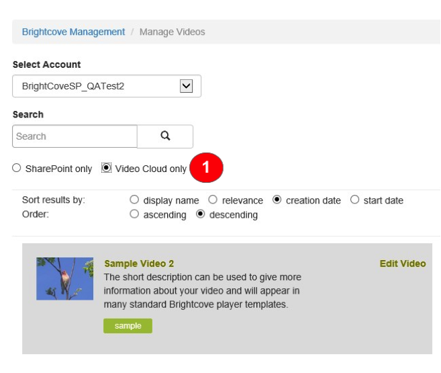The width and height of the screenshot is (441, 373).
Task: Click the Sample Video 2 description text
Action: (202, 290)
